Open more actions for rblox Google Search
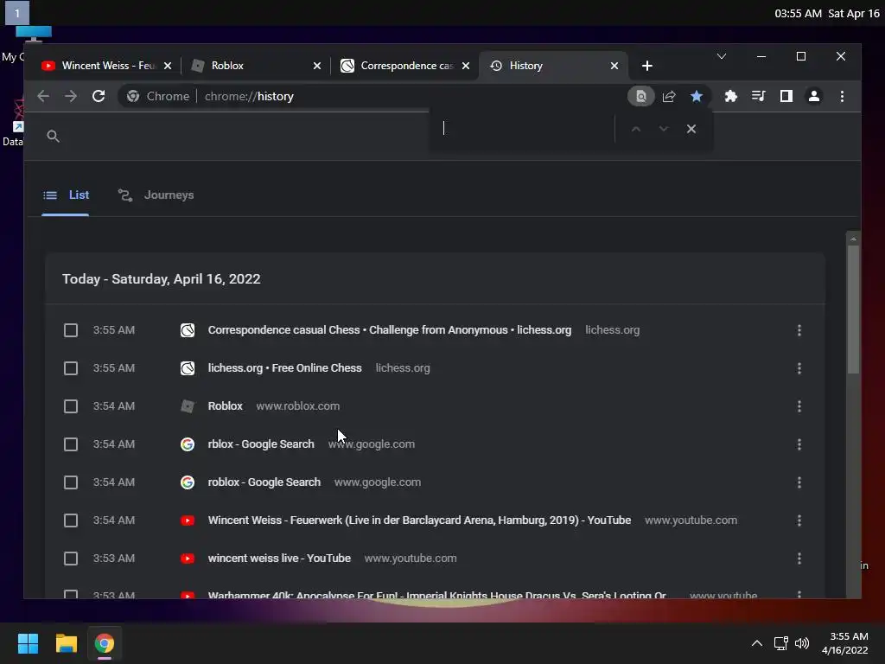 pos(799,444)
